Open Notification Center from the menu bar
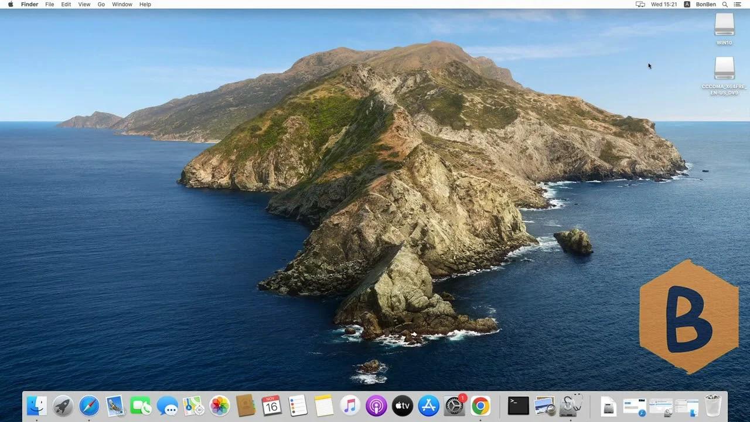Screen dimensions: 750x422 click(737, 4)
